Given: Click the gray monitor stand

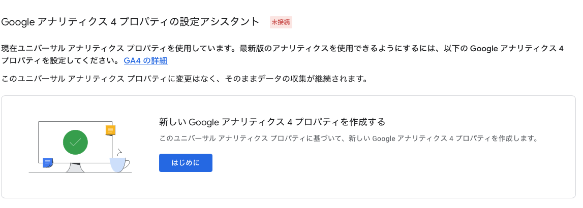Looking at the screenshot, I should (x=75, y=168).
